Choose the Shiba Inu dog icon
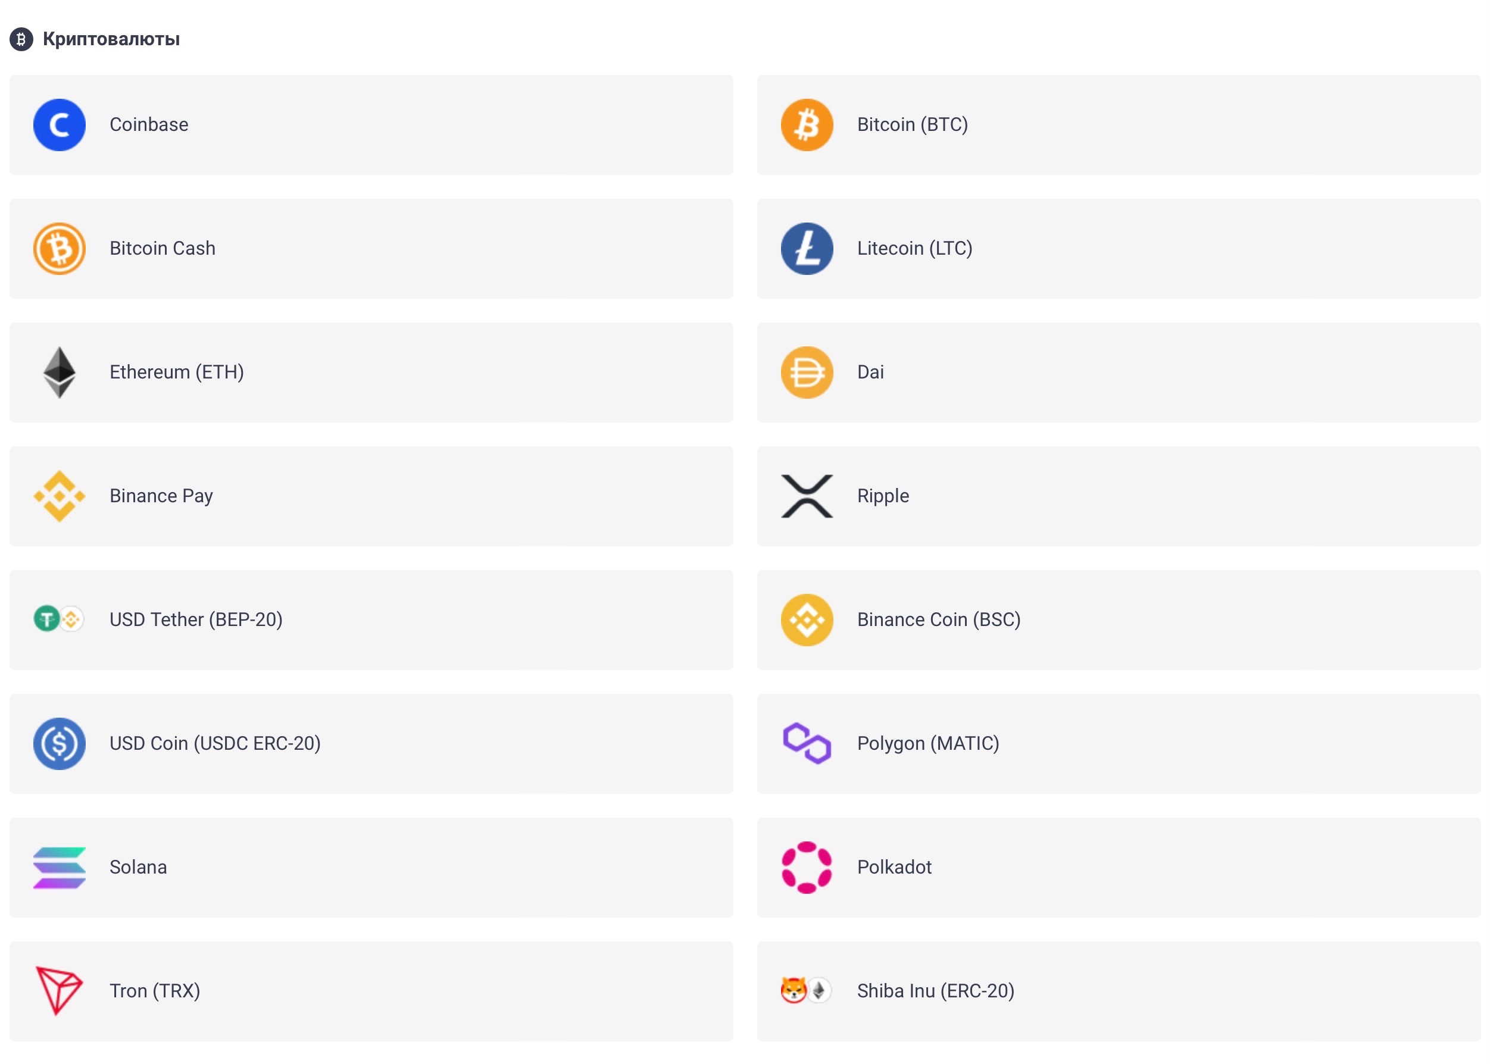Image resolution: width=1490 pixels, height=1064 pixels. [793, 990]
